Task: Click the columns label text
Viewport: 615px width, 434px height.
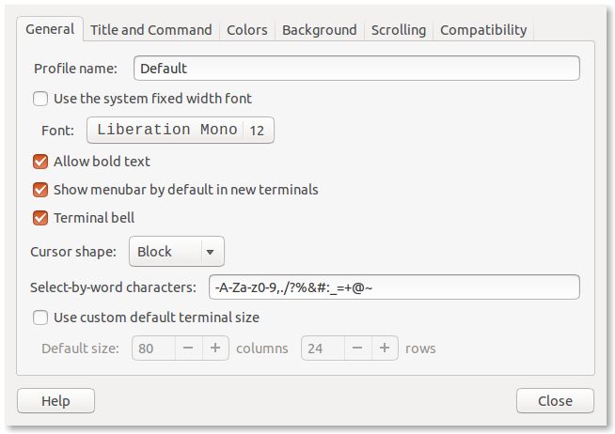Action: 262,349
